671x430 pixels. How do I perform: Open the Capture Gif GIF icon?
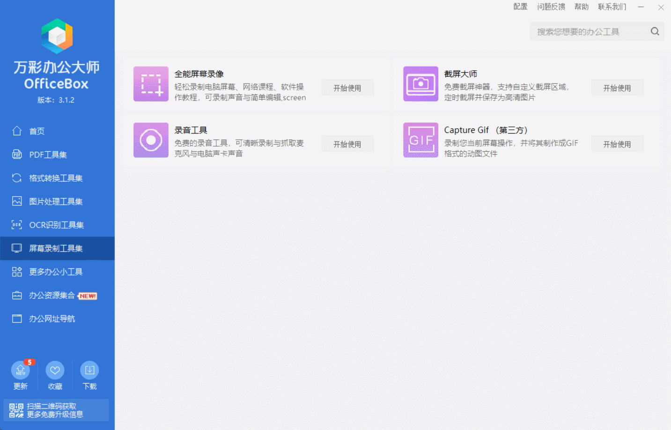click(420, 140)
